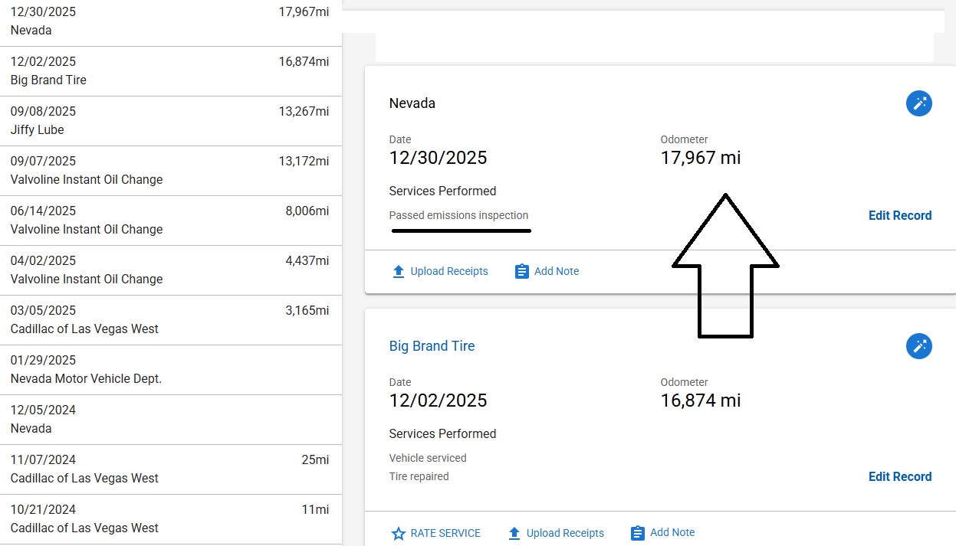
Task: Click the note icon on Big Brand Tire record
Action: [x=638, y=533]
